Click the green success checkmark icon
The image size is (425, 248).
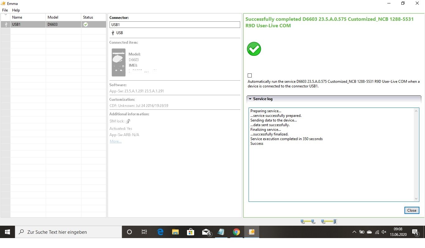[254, 49]
